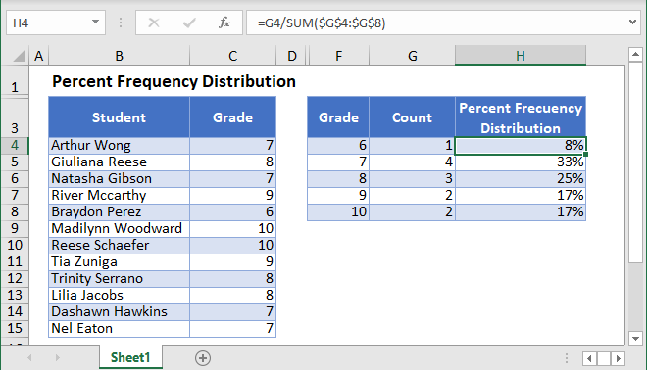Select cell 'Tia Zuniga'
647x370 pixels.
point(119,261)
